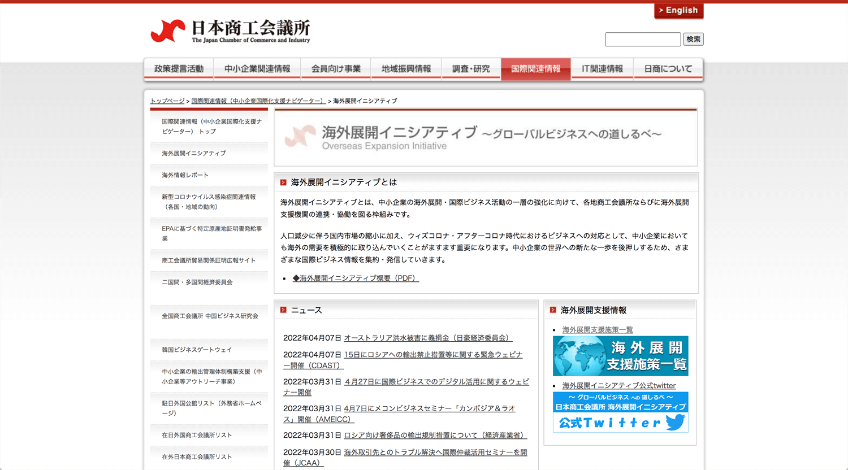Screen dimensions: 848x470
Task: Open sidebar item 国際関連情報 ナビゲーター トップ
Action: pyautogui.click(x=209, y=126)
